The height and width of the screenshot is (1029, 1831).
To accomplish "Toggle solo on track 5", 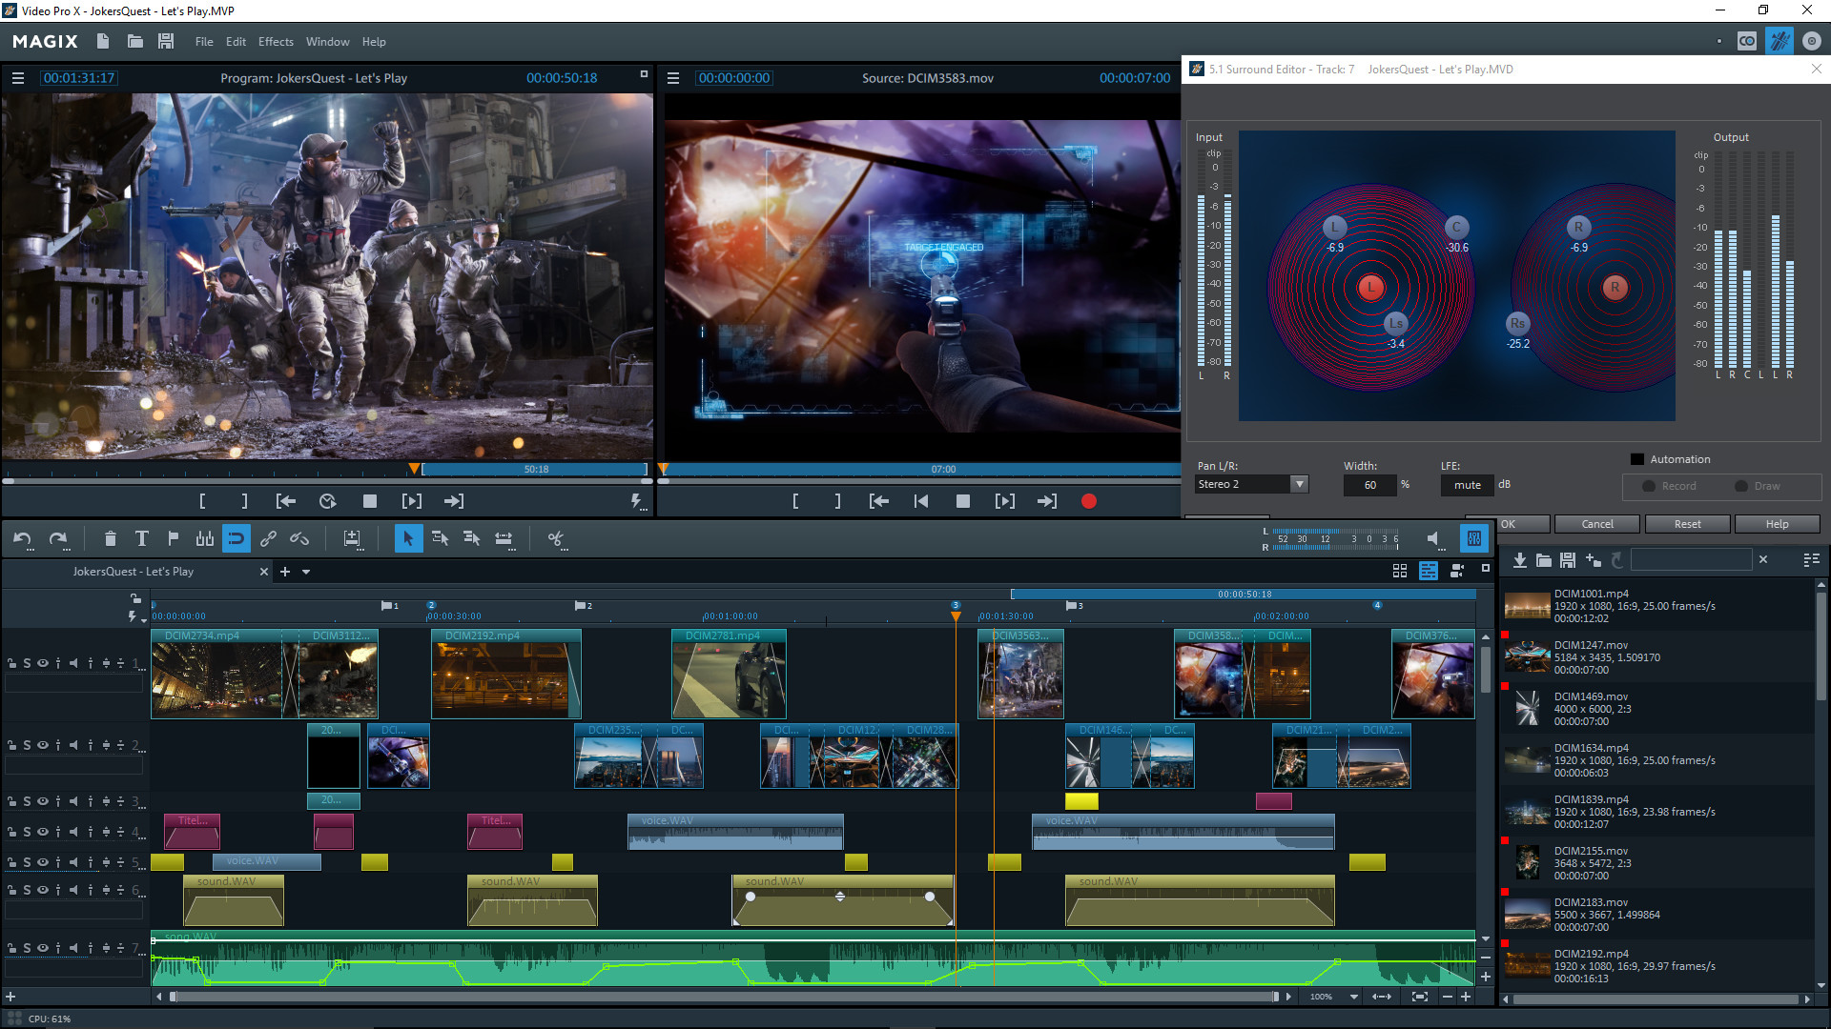I will [28, 862].
